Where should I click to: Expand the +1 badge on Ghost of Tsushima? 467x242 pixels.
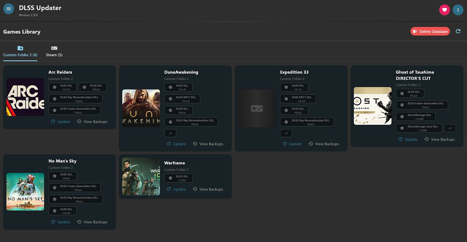pyautogui.click(x=450, y=128)
